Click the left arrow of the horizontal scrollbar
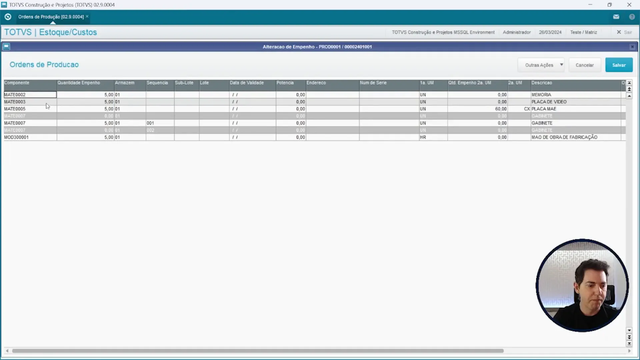 pos(8,351)
